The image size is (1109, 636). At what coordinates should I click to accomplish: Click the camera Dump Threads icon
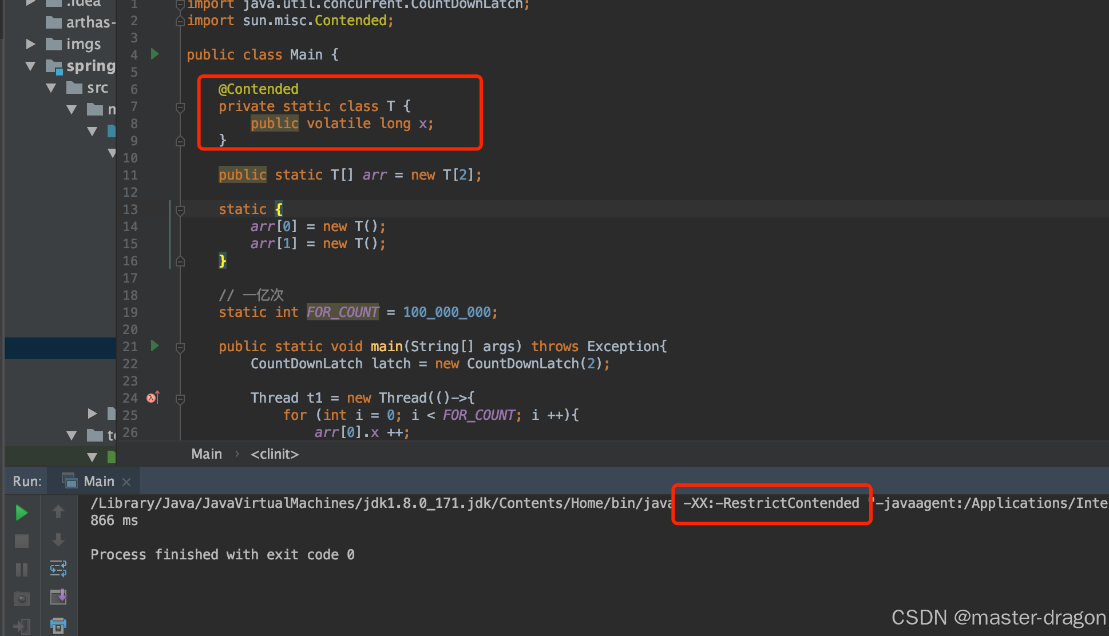[22, 599]
